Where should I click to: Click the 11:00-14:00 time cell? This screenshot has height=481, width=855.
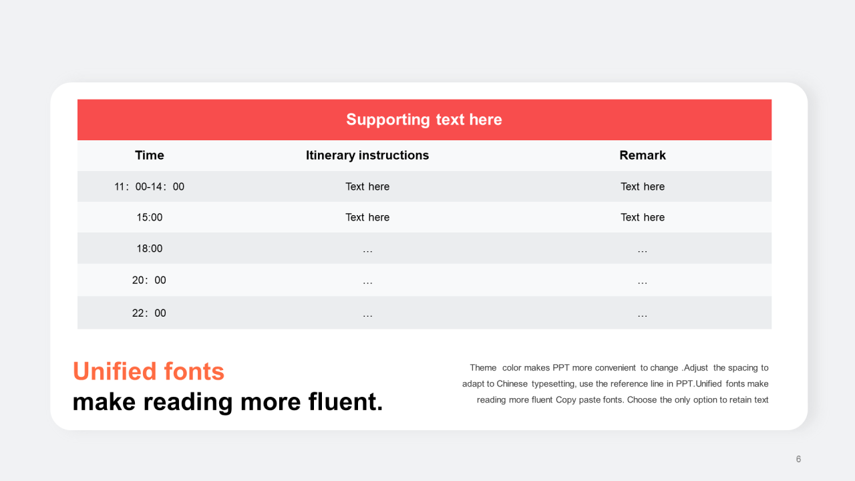[x=150, y=186]
